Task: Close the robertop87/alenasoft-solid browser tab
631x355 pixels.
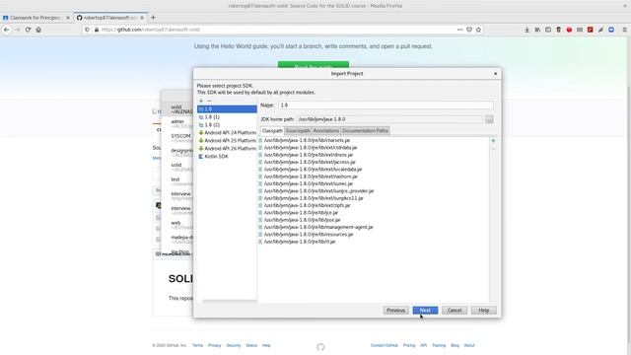Action: pos(142,18)
